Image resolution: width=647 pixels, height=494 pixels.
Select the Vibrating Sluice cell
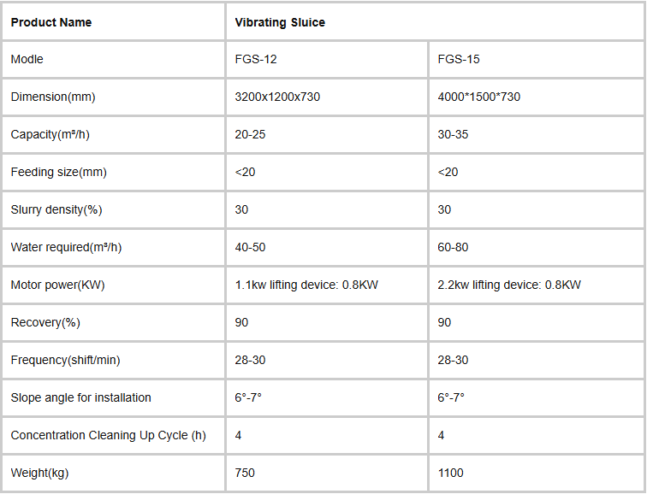[280, 22]
